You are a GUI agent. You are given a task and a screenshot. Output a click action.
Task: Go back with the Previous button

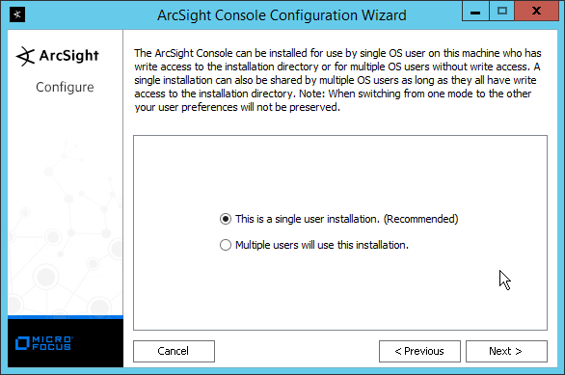coord(419,351)
